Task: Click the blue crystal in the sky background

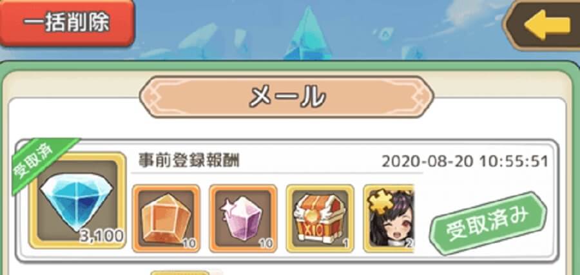Action: [305, 34]
